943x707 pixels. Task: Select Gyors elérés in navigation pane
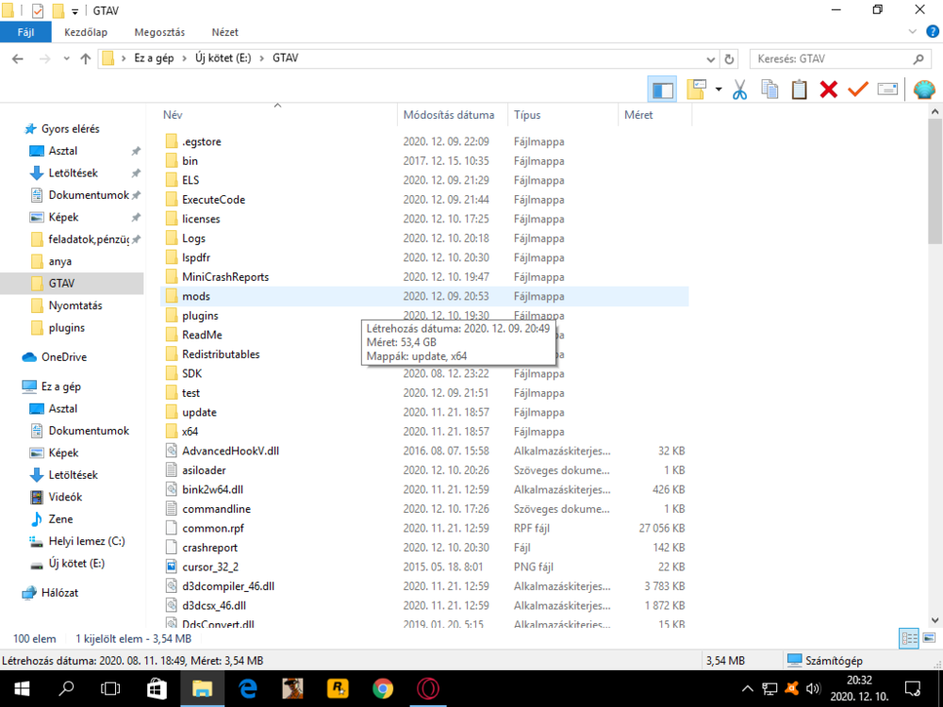[70, 128]
